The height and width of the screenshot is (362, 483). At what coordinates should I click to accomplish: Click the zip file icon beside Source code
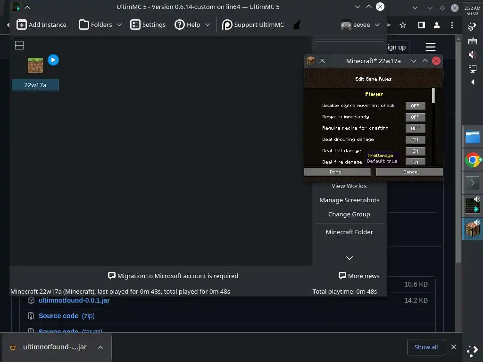[x=31, y=316]
